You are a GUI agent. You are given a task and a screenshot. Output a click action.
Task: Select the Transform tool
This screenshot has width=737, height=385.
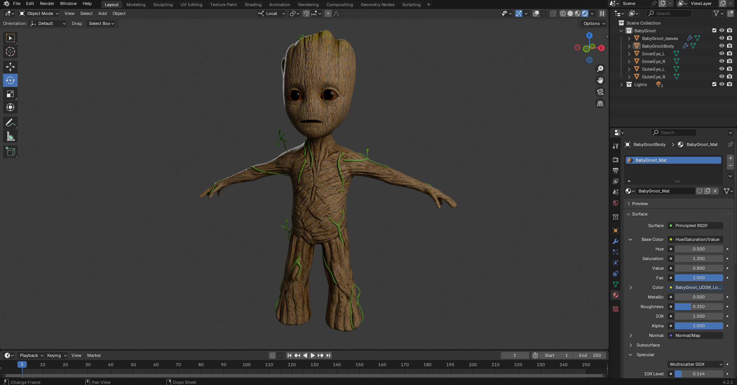10,107
